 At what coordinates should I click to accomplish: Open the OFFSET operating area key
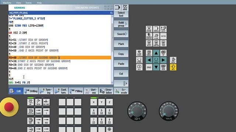click(x=163, y=29)
